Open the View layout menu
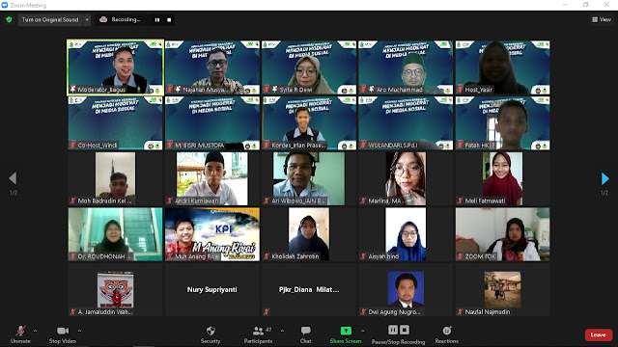Screen dimensions: 618x347 point(602,19)
